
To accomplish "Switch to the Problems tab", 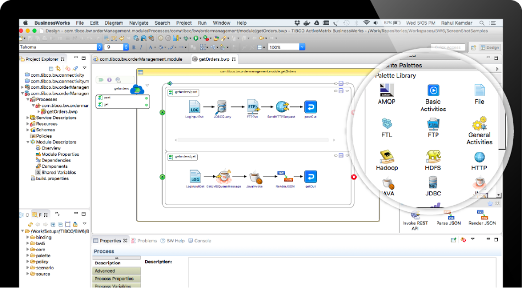I will pos(144,240).
